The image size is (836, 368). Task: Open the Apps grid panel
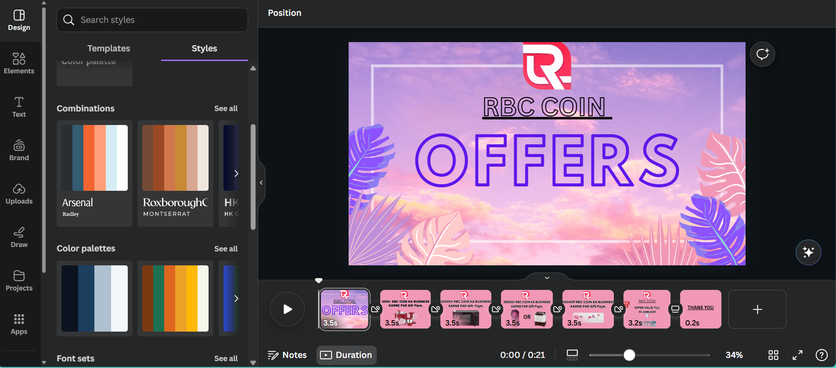pos(19,324)
